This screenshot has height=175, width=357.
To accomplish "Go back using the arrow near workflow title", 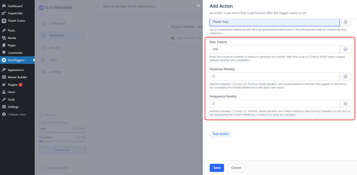I will click(97, 7).
